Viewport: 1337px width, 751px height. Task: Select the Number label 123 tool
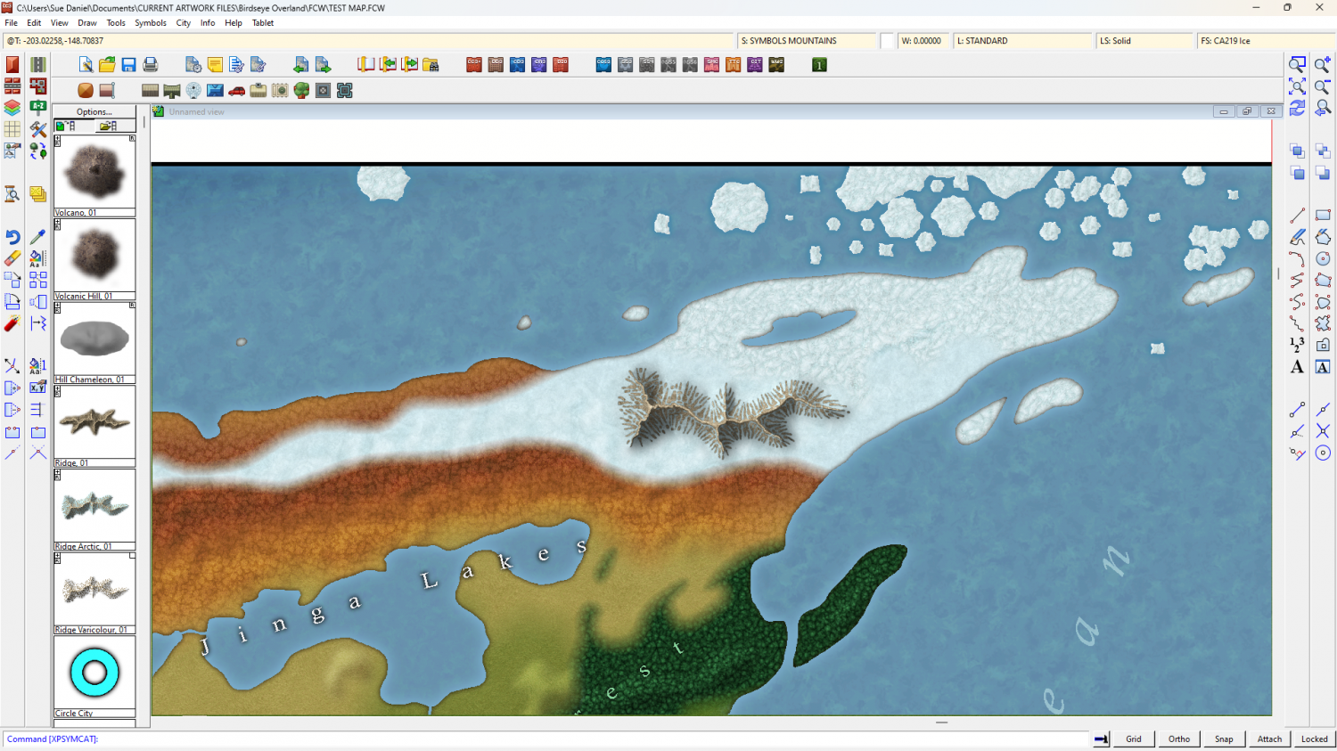(x=1297, y=345)
